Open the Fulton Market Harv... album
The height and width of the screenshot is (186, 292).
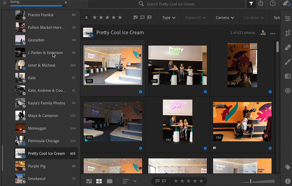(46, 27)
